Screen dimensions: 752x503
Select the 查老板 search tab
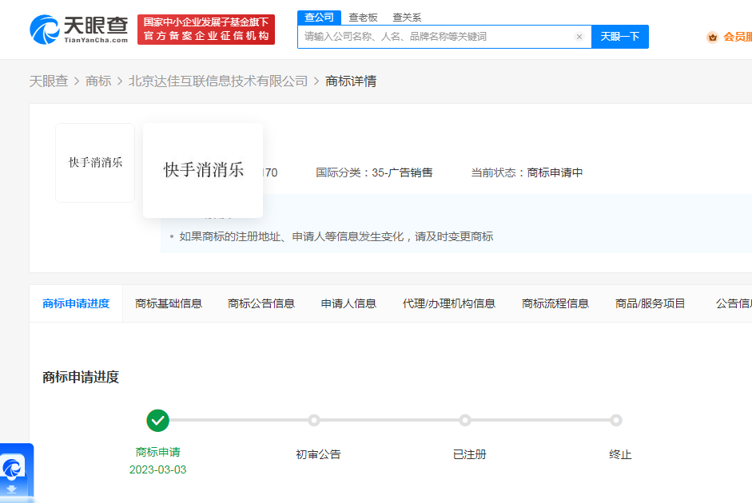pos(363,18)
